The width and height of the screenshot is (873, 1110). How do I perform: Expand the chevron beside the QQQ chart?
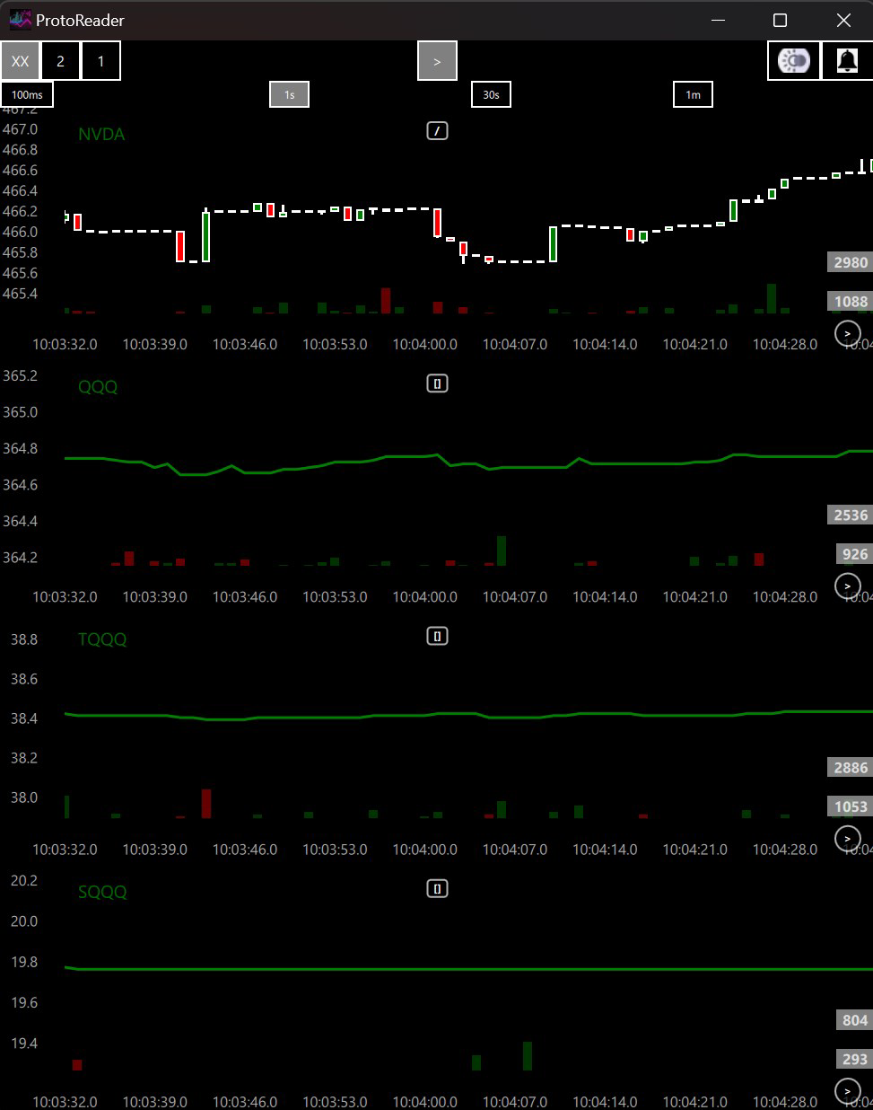[x=846, y=586]
